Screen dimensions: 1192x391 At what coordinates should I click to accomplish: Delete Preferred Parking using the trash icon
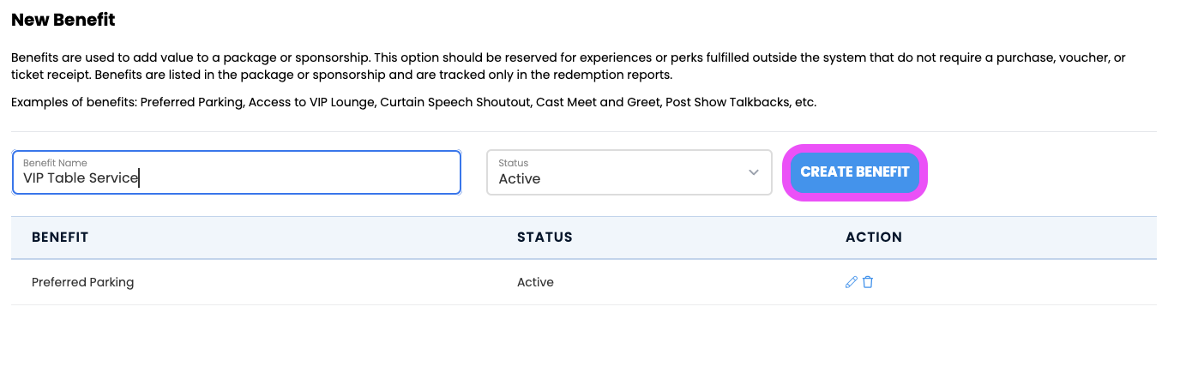point(868,282)
